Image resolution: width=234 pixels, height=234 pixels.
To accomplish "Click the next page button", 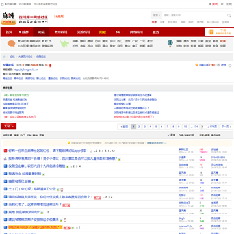I will tap(226, 127).
